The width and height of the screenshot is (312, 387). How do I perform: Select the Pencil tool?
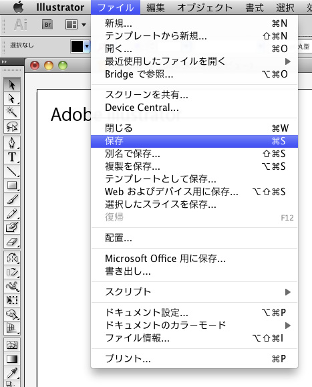point(12,213)
